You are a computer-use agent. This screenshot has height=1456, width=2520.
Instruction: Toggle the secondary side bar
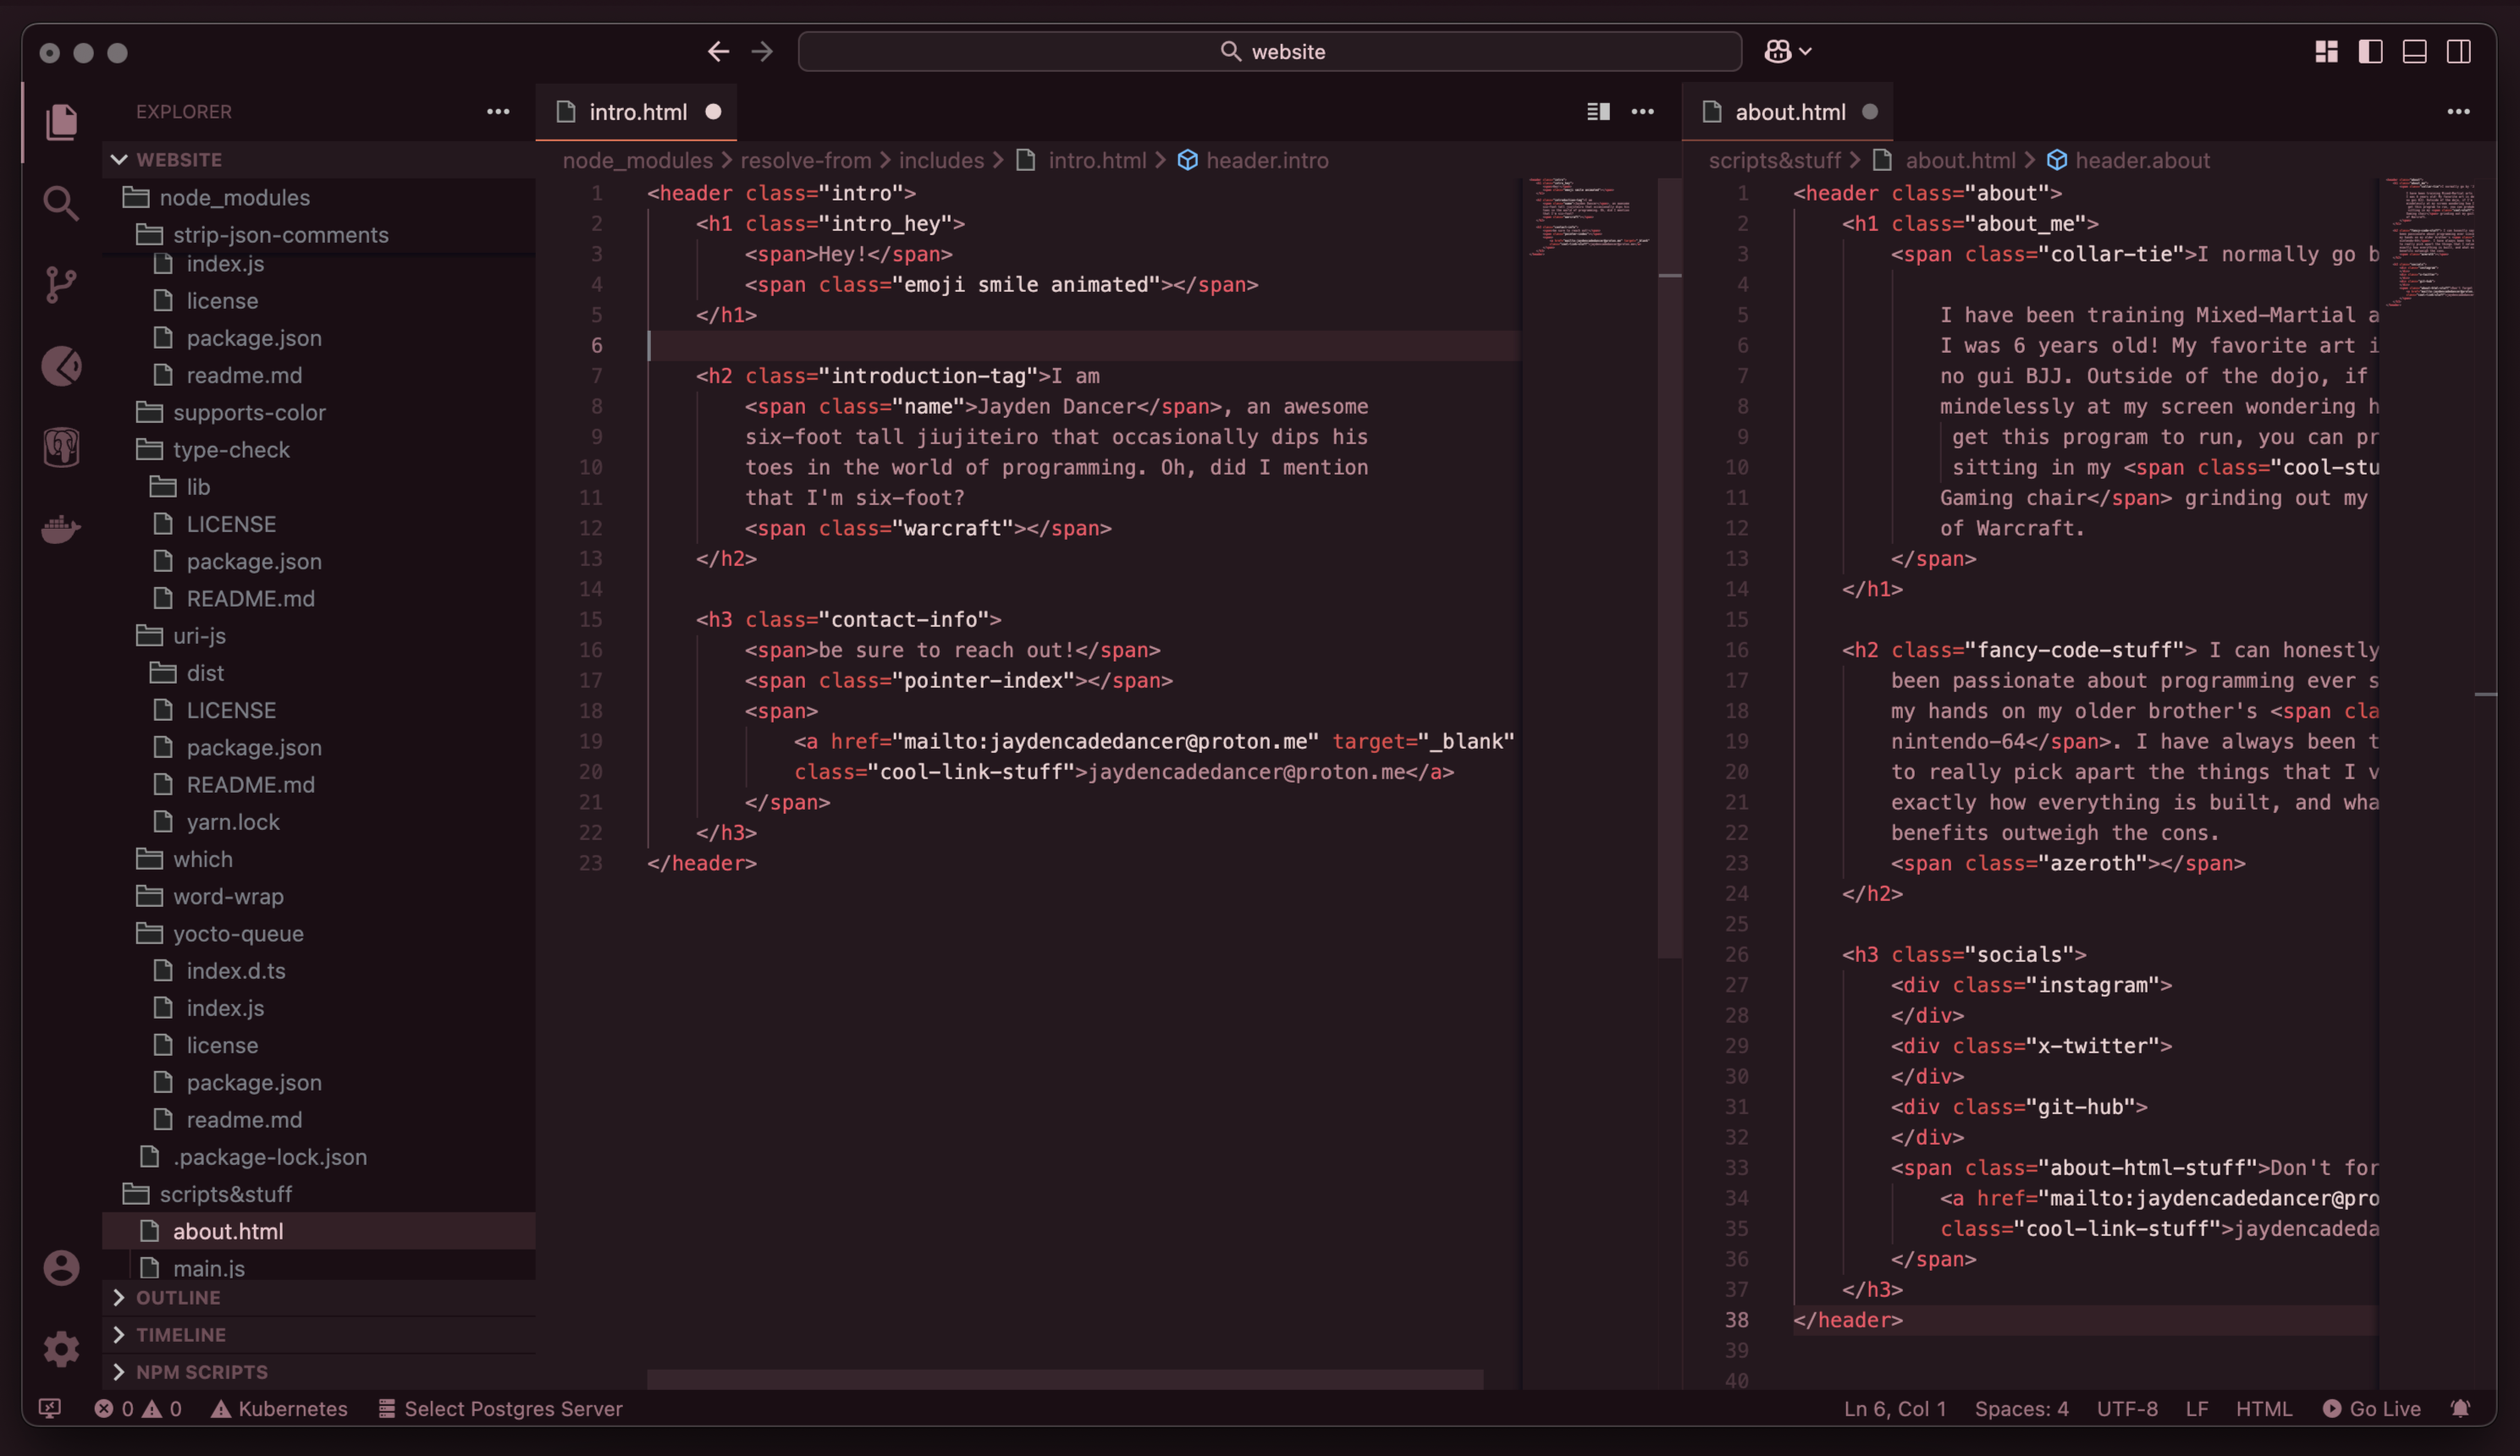click(2458, 51)
